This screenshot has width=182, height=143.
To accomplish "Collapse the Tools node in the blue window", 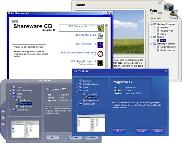I will [x=77, y=91].
